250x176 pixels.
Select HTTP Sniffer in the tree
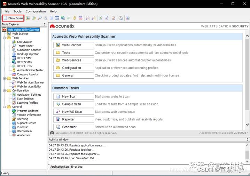coord(25,62)
